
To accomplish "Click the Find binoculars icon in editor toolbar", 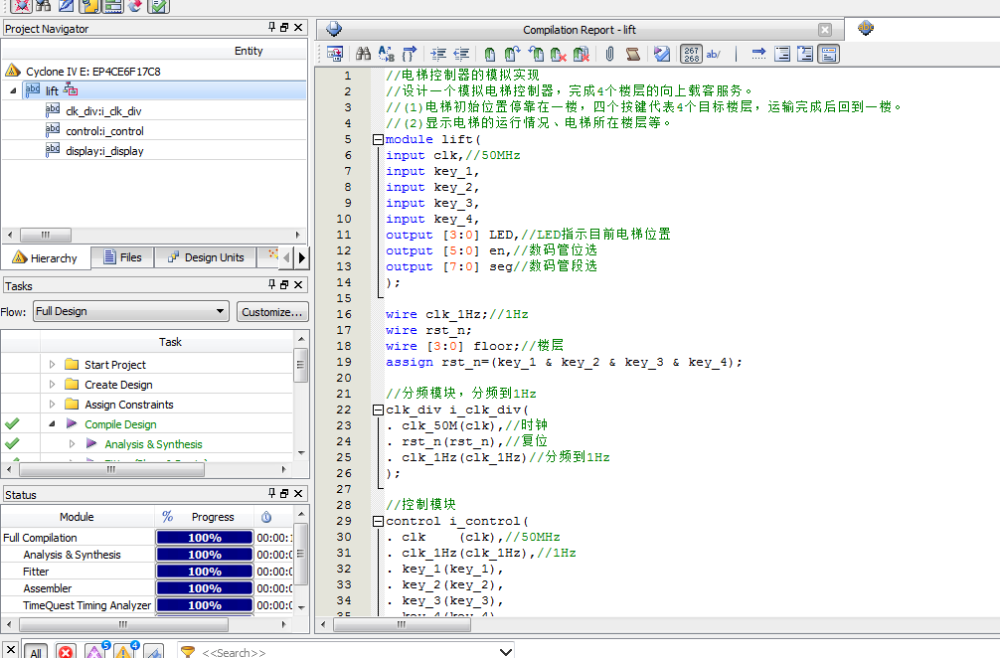I will click(363, 55).
